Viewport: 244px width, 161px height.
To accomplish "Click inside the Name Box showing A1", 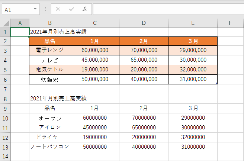I will [x=17, y=9].
